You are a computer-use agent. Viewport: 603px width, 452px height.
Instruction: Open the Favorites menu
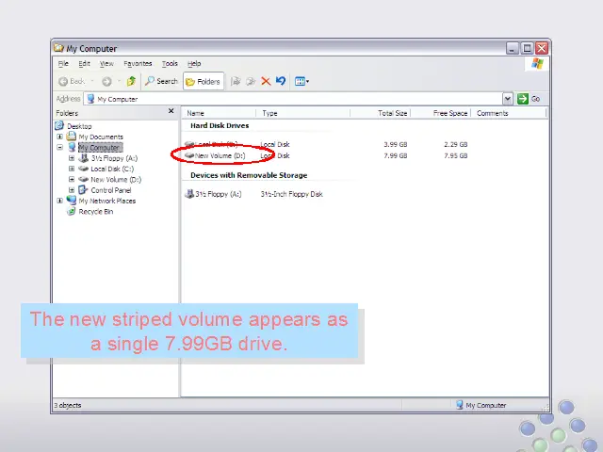pyautogui.click(x=138, y=63)
